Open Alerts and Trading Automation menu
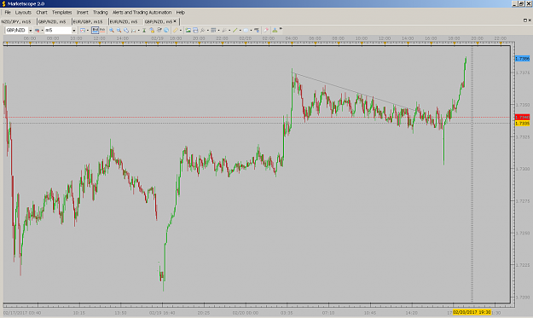 142,12
